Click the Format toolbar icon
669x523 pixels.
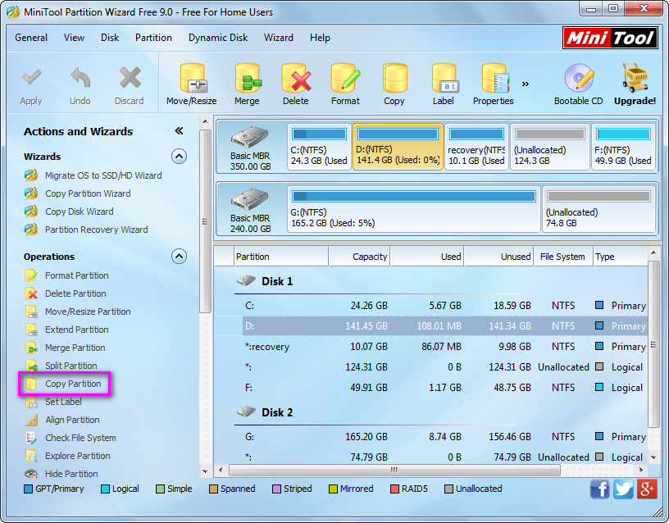346,78
